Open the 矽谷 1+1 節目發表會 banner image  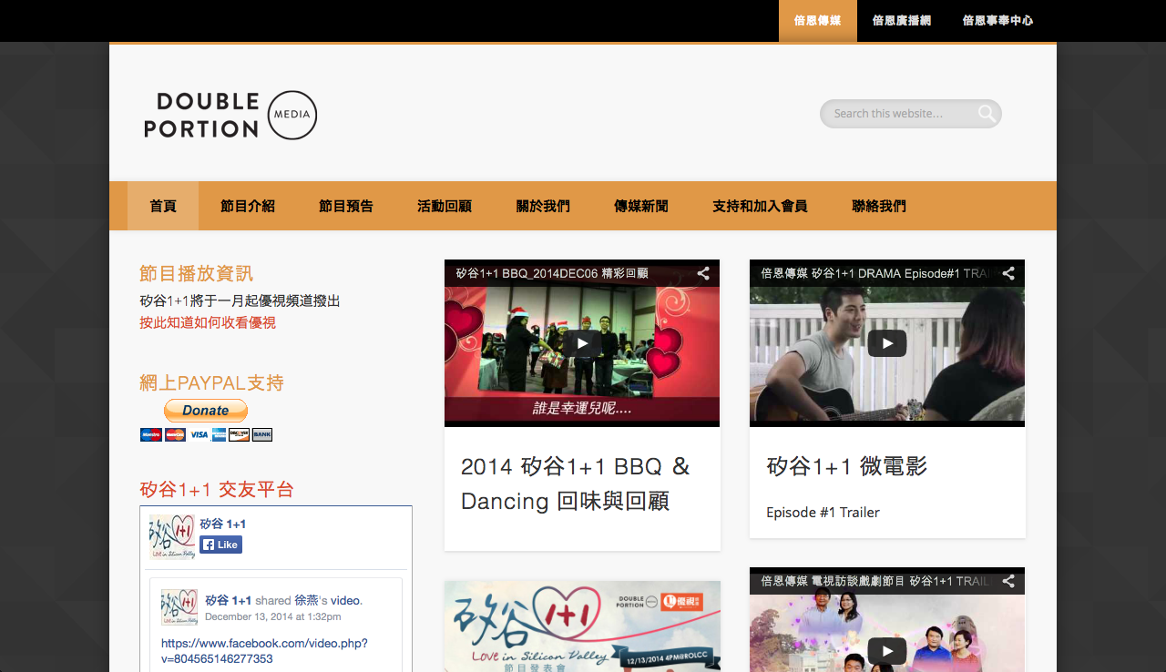582,626
